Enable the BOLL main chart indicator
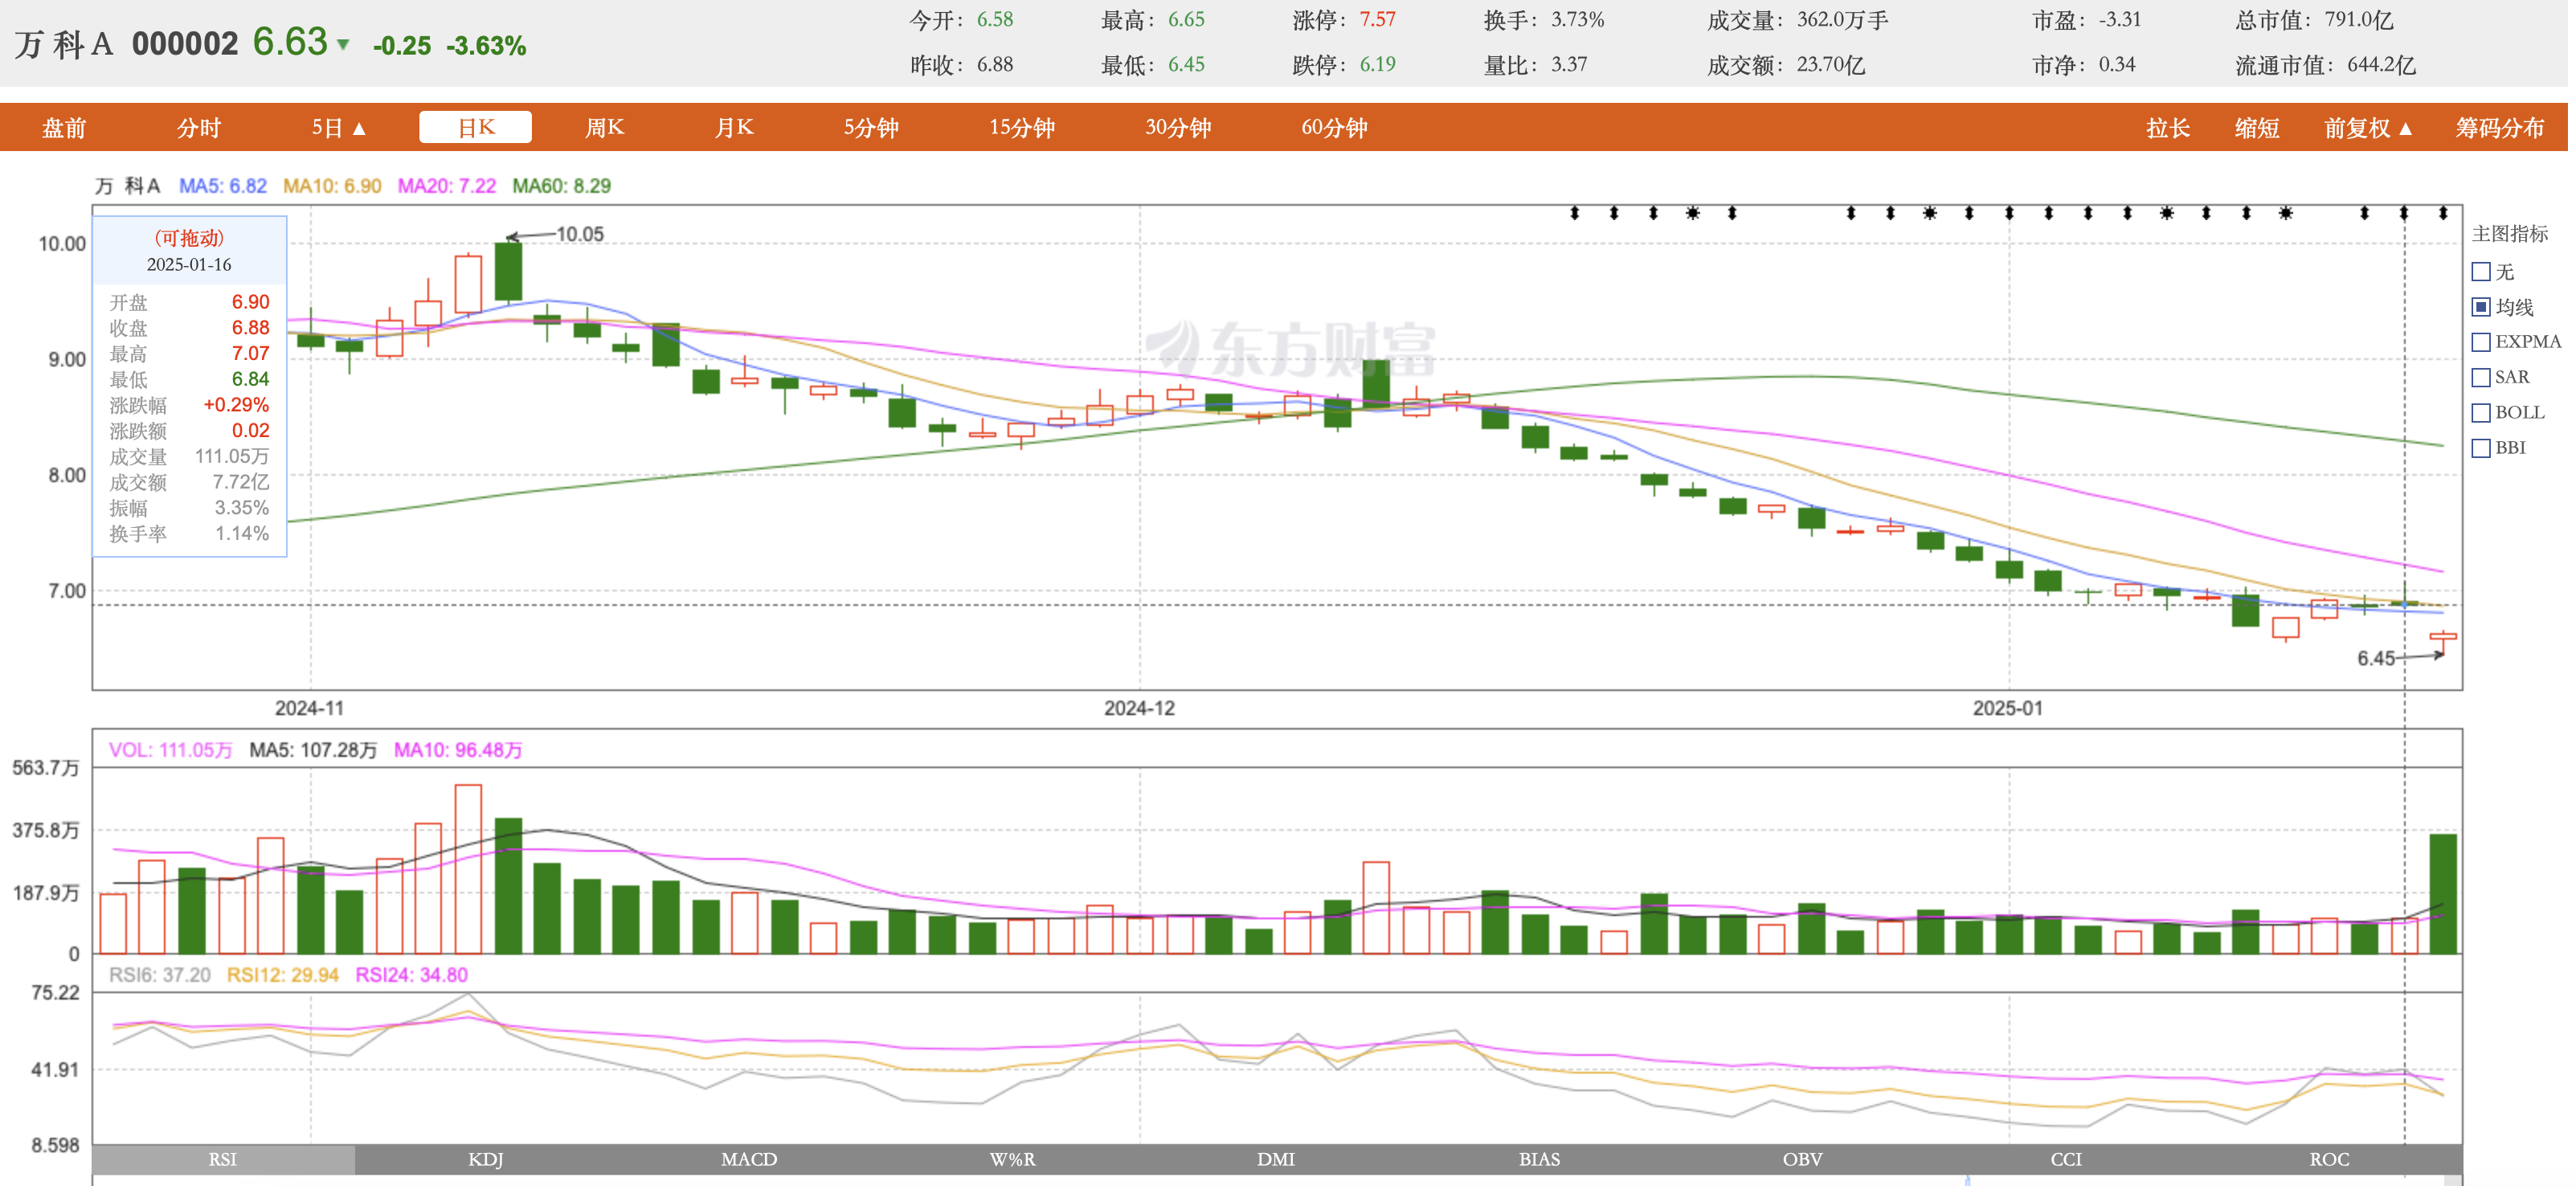The image size is (2576, 1186). tap(2481, 412)
